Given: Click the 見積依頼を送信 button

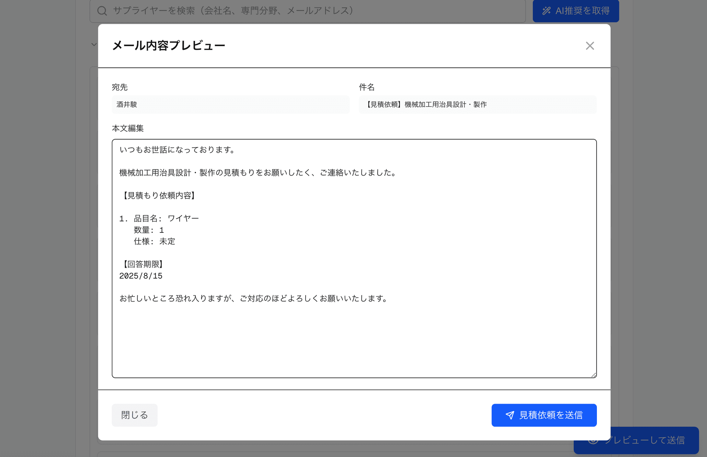Looking at the screenshot, I should [544, 415].
